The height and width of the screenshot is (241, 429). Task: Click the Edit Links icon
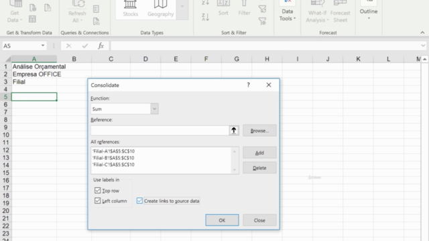tap(96, 21)
